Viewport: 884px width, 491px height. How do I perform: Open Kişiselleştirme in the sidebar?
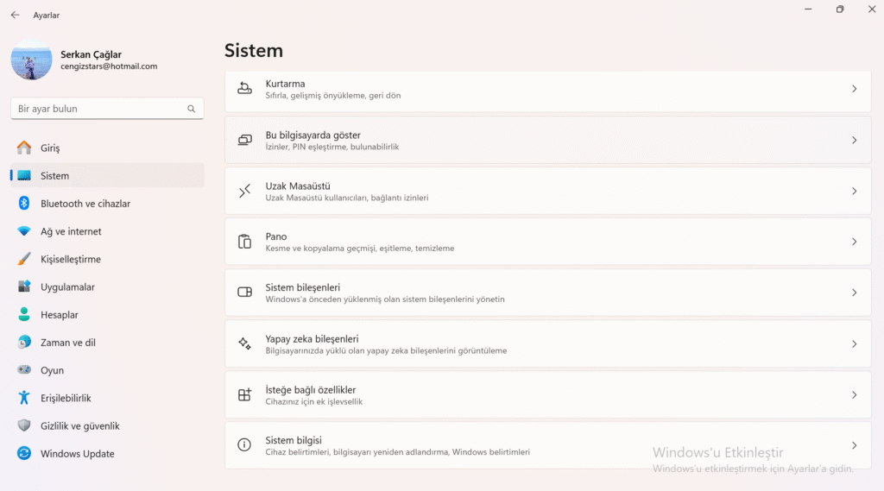(x=71, y=260)
